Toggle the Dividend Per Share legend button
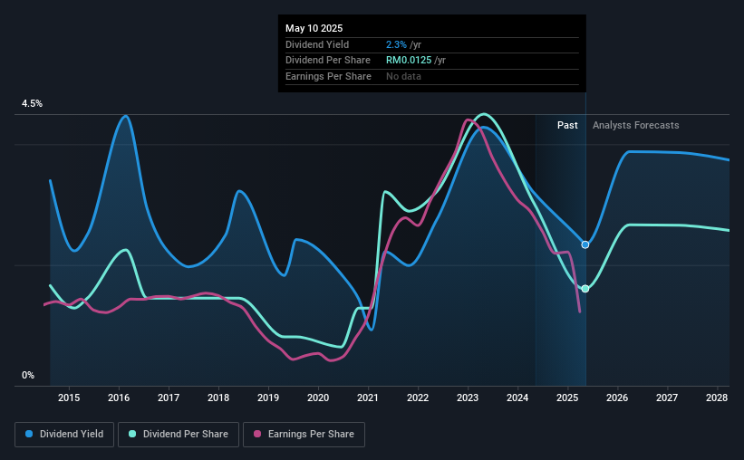The width and height of the screenshot is (744, 460). point(179,435)
